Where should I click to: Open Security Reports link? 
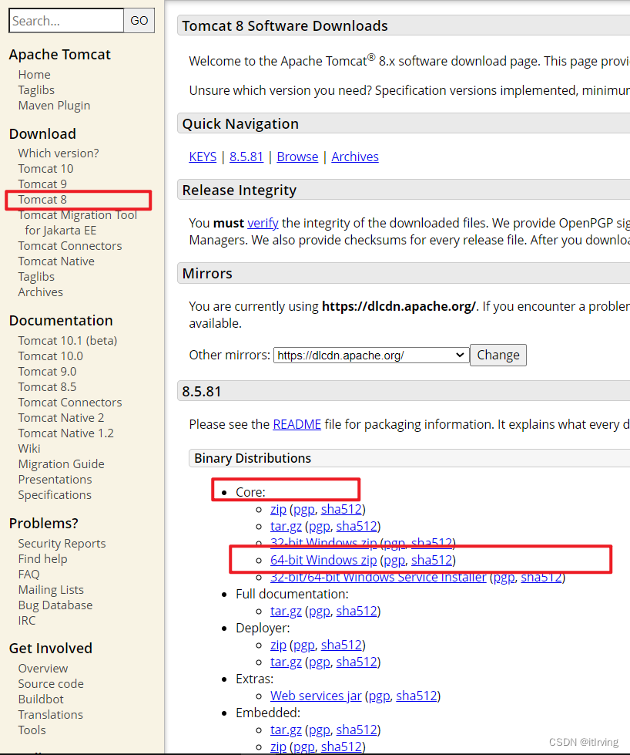pos(62,543)
